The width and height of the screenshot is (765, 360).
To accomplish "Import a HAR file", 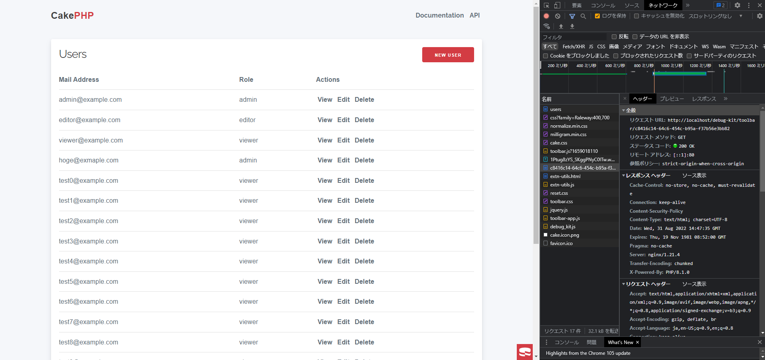I will 561,26.
